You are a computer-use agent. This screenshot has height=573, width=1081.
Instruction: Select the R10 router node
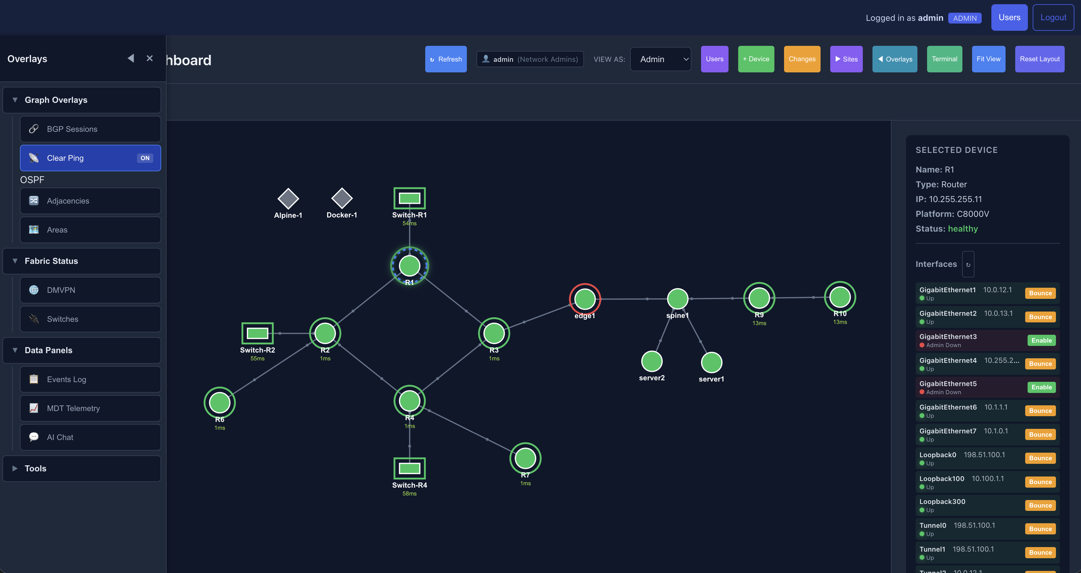pos(840,297)
